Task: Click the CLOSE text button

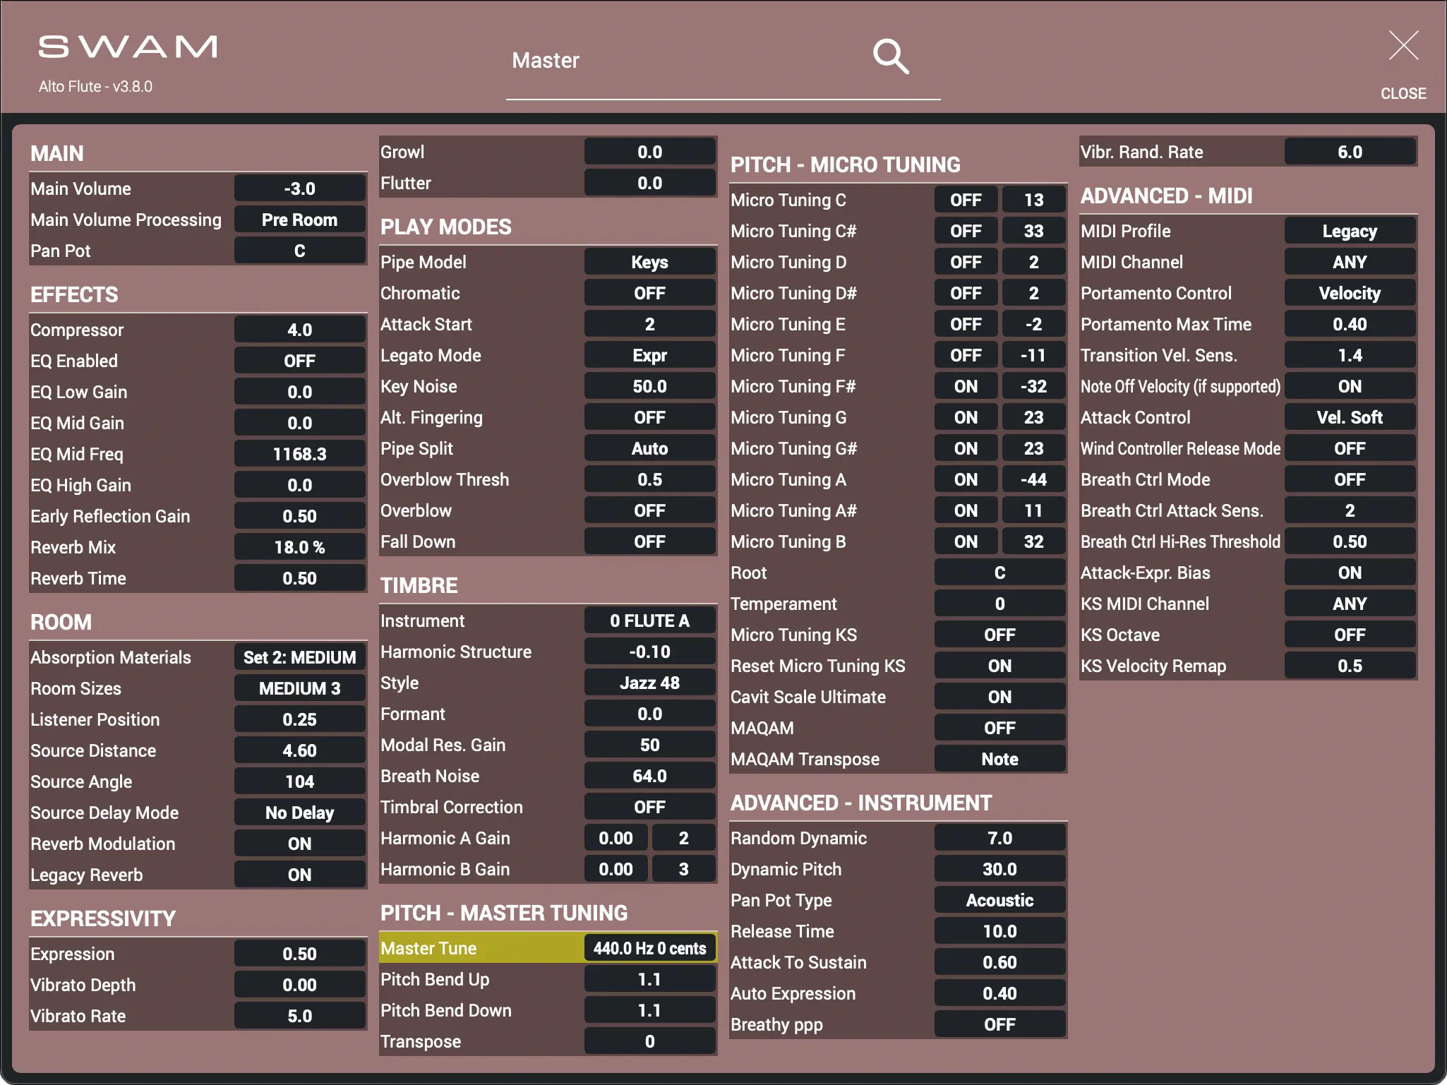Action: pos(1403,93)
